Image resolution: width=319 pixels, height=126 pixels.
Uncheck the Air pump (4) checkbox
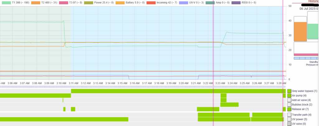coord(289,95)
